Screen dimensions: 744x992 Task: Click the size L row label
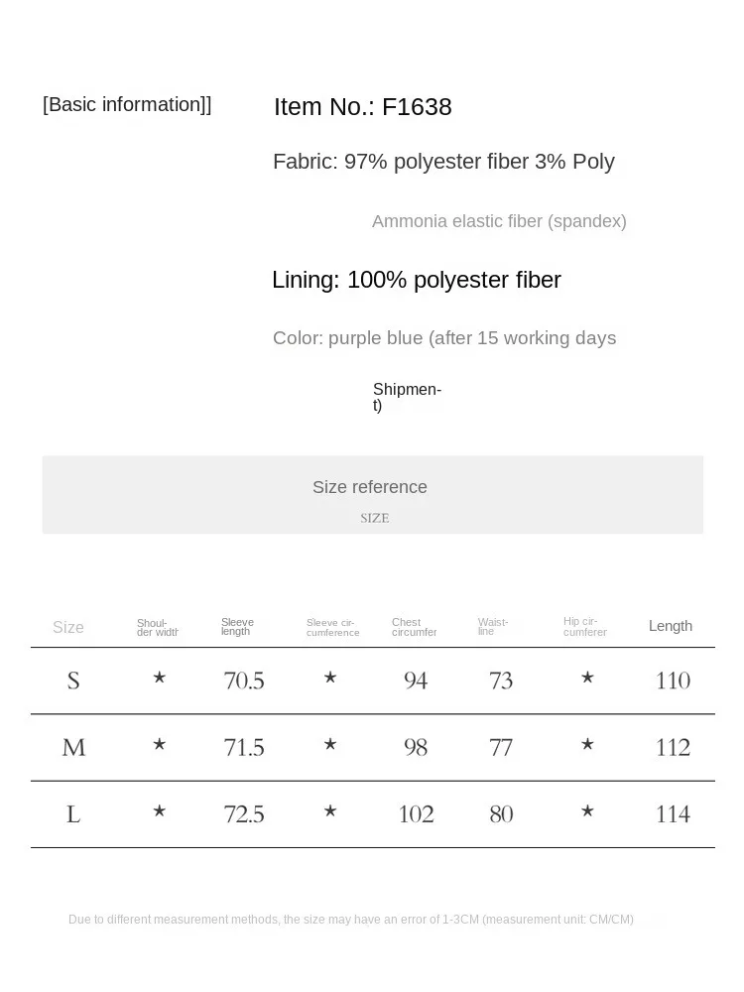(73, 814)
